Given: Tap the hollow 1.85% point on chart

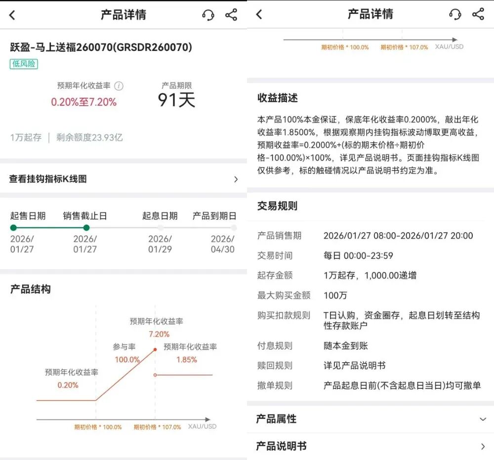Looking at the screenshot, I should 155,375.
